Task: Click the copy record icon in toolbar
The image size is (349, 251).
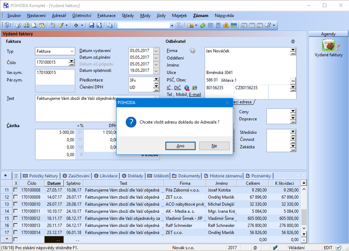Action: 110,25
